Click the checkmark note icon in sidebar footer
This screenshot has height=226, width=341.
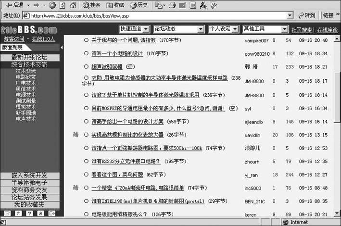point(7,213)
